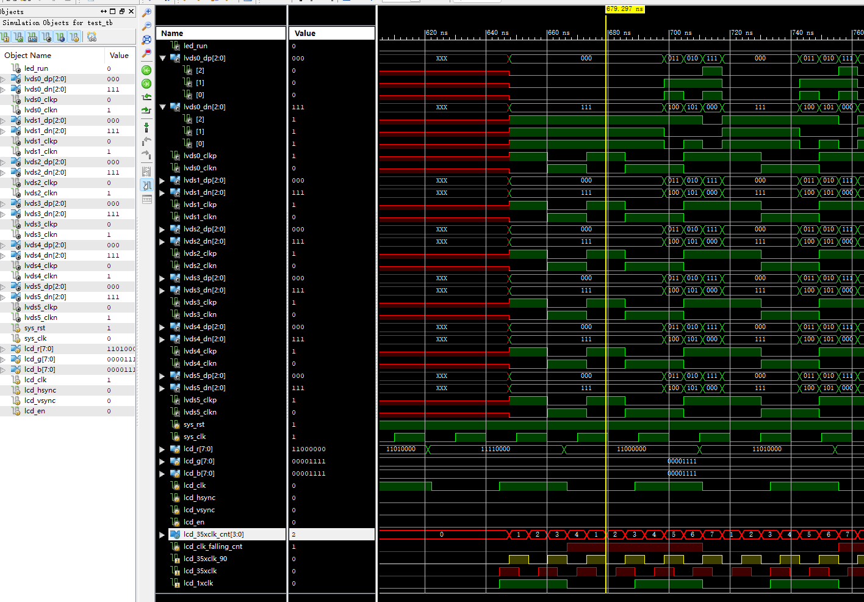Screen dimensions: 864x602
Task: Click the Add Marker icon
Action: point(146,127)
